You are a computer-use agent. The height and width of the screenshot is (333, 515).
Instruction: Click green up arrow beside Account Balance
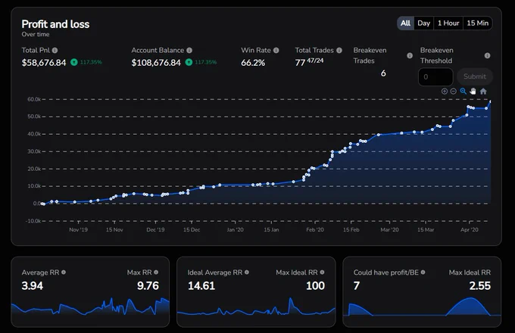pyautogui.click(x=189, y=62)
